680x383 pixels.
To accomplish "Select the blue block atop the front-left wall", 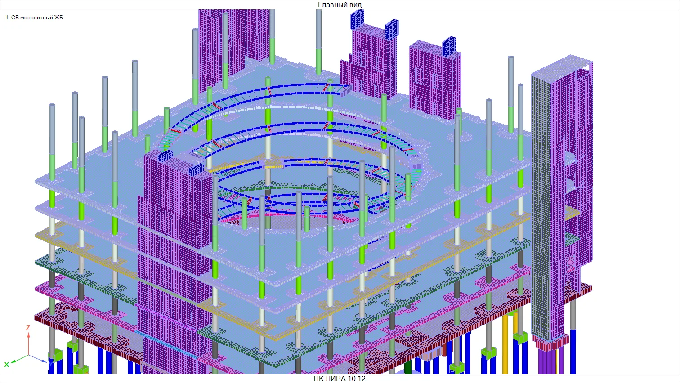I will (x=165, y=156).
